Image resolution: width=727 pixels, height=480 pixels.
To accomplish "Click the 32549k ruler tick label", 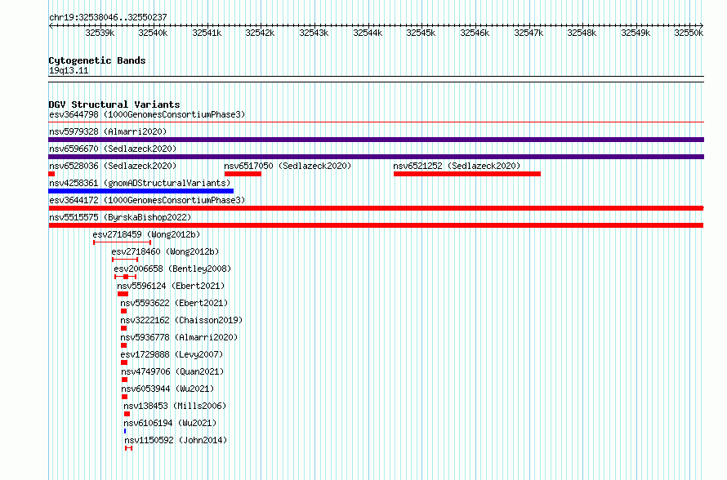I will pos(636,33).
